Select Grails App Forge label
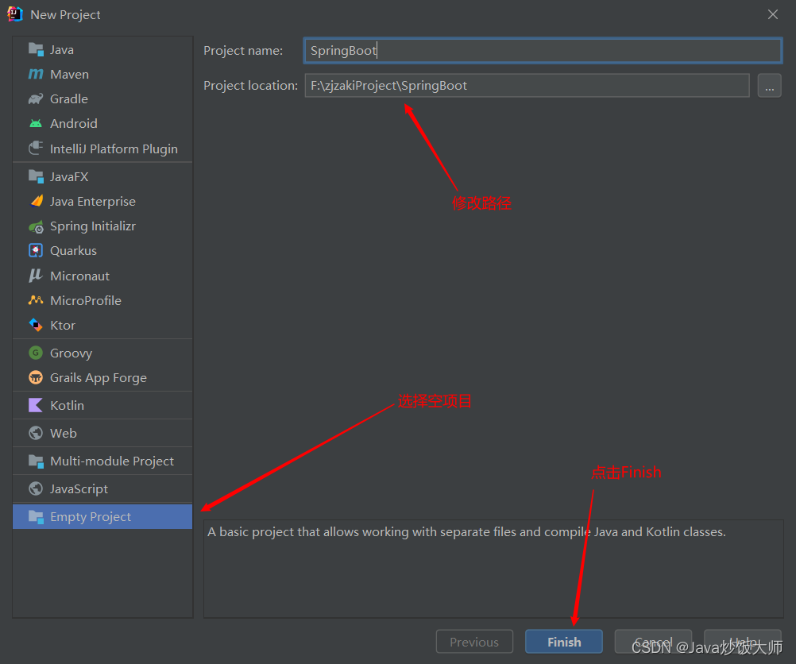 [99, 378]
